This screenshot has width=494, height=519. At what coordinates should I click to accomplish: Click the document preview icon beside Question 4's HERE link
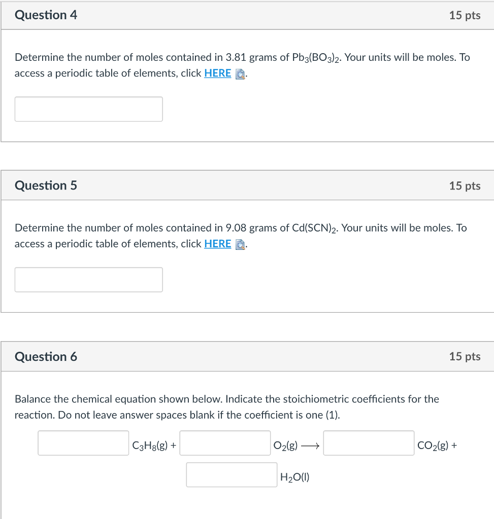tap(240, 74)
